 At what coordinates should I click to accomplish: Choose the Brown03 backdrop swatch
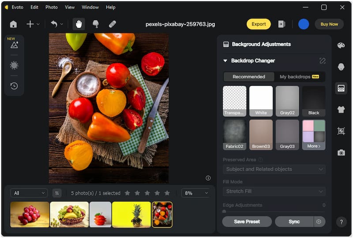[261, 134]
